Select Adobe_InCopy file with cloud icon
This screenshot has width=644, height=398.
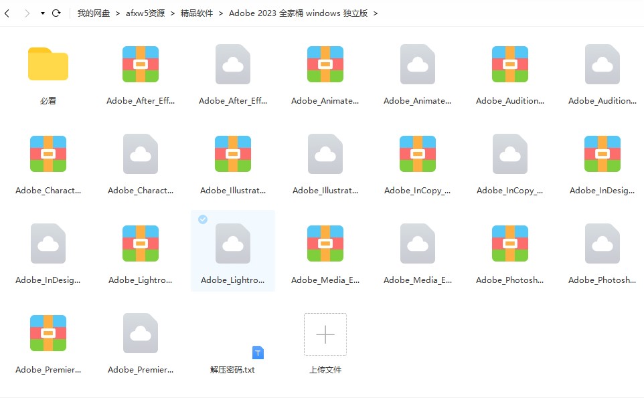(510, 154)
